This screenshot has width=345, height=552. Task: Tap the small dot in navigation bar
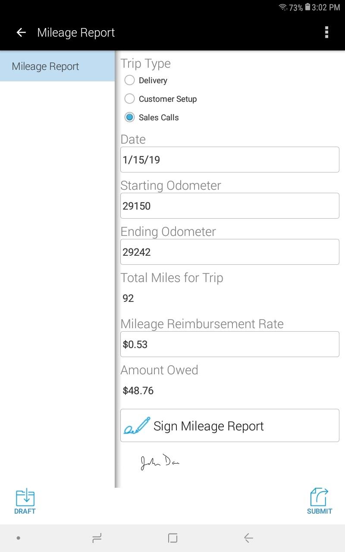(18, 538)
